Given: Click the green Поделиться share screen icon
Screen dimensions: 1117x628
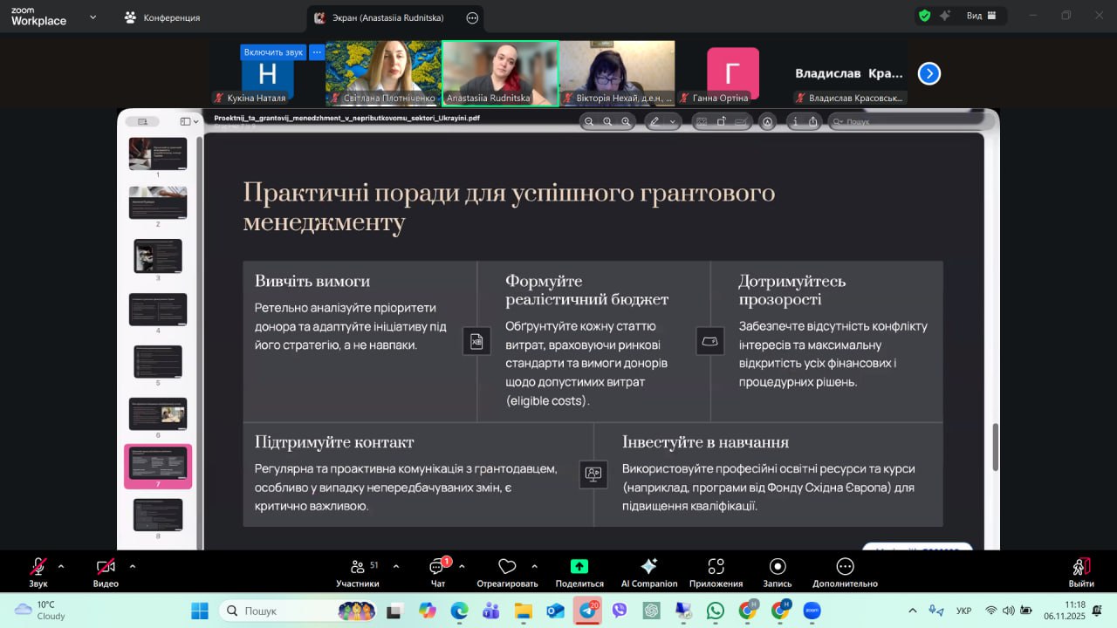Looking at the screenshot, I should (579, 567).
